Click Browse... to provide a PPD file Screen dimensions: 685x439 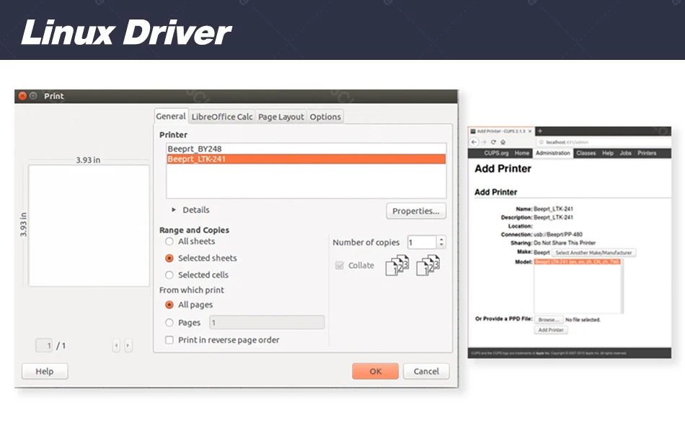click(x=548, y=320)
